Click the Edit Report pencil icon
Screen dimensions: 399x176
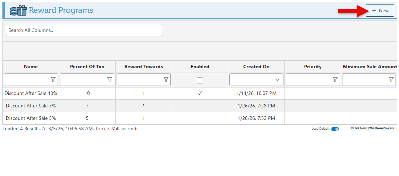352,128
